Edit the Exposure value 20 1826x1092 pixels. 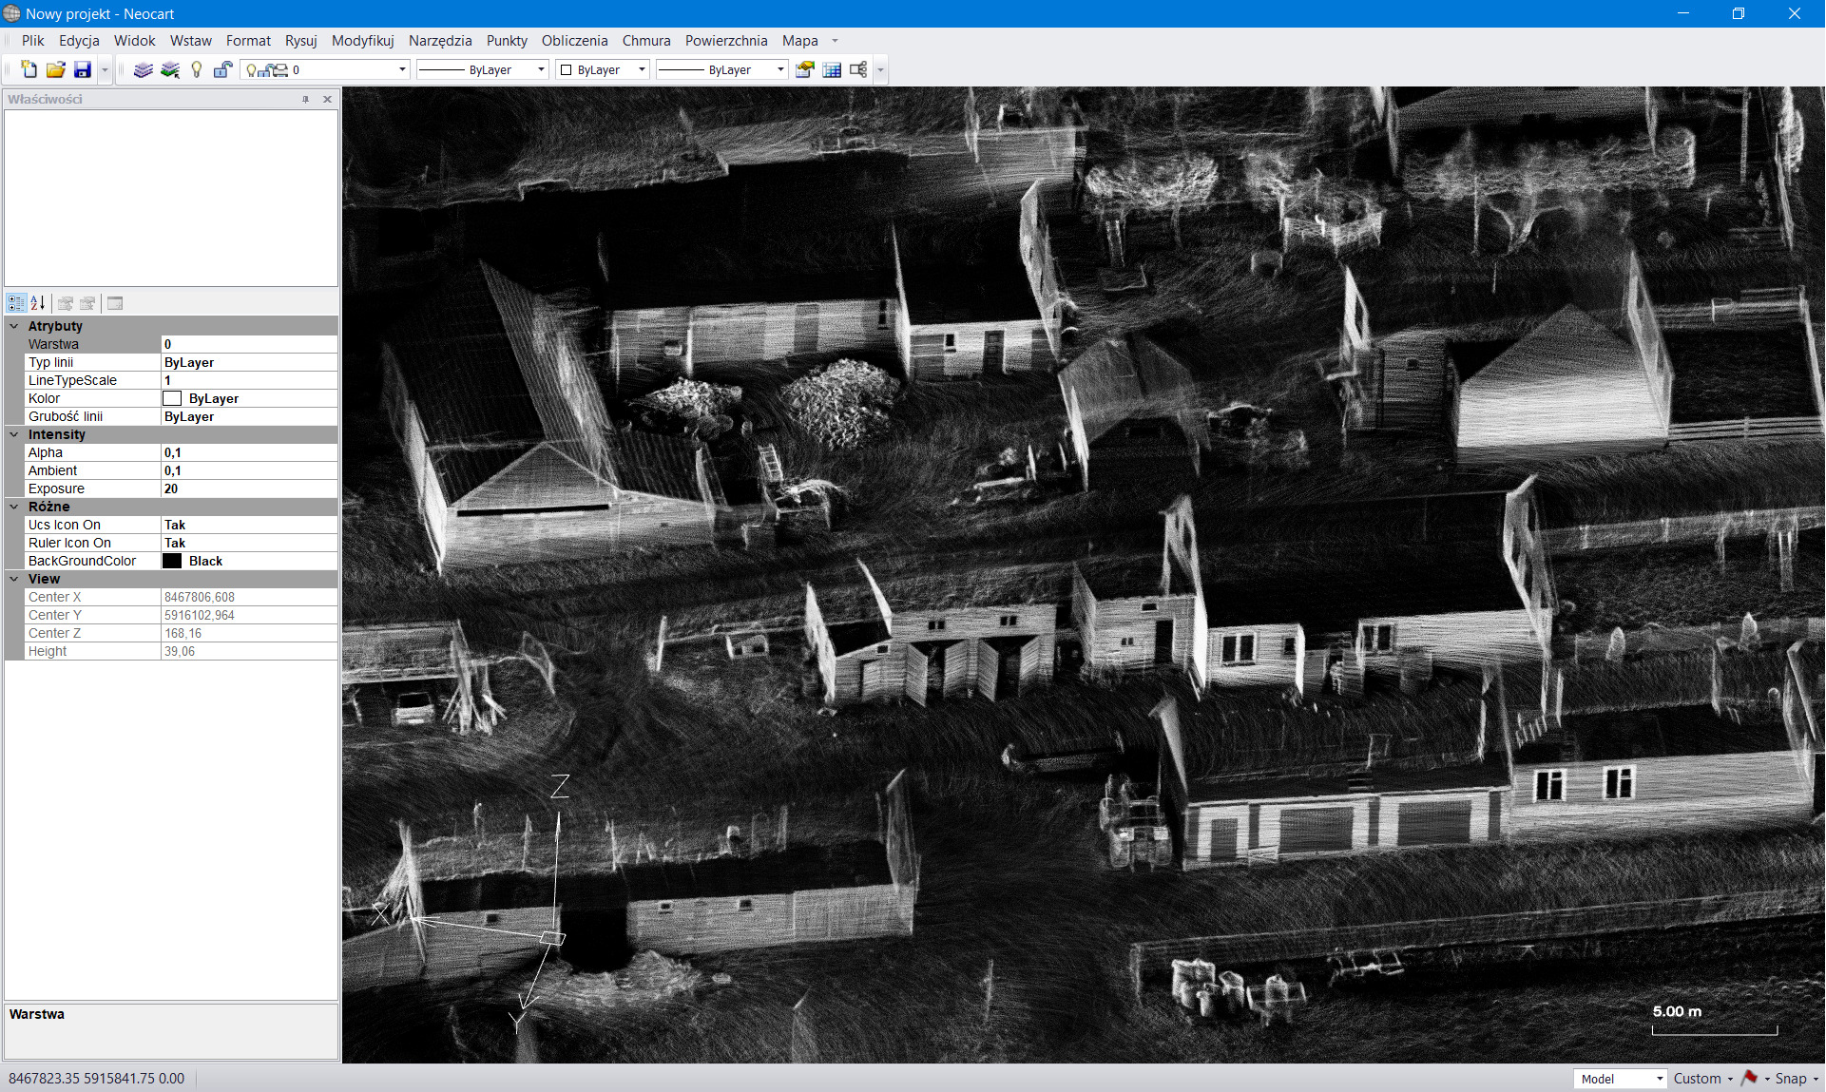click(249, 489)
